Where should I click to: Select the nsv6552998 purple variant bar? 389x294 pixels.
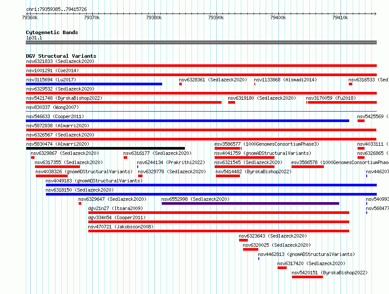tap(250, 203)
